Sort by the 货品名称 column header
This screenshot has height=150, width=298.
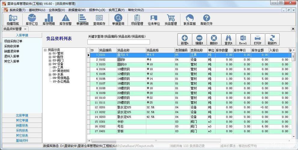coord(131,50)
